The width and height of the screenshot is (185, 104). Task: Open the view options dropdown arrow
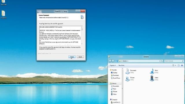[x=175, y=65]
